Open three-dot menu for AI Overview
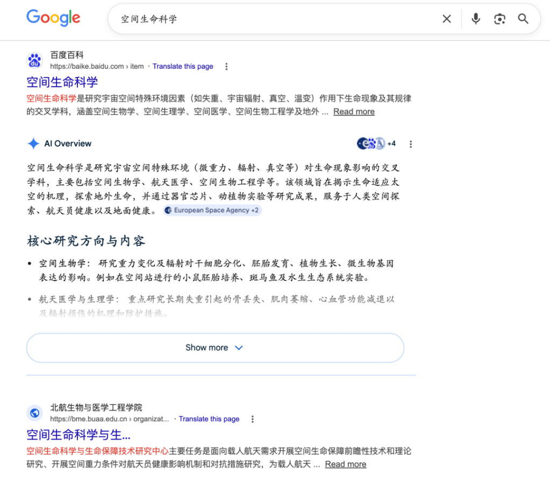The height and width of the screenshot is (483, 550). [x=411, y=144]
